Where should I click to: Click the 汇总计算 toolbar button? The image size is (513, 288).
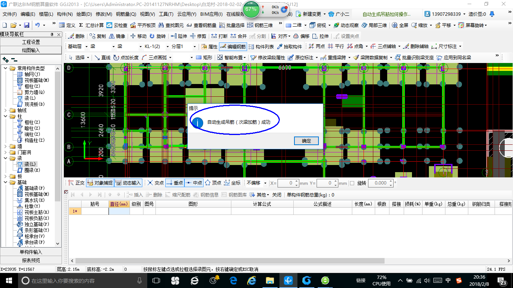pyautogui.click(x=91, y=25)
